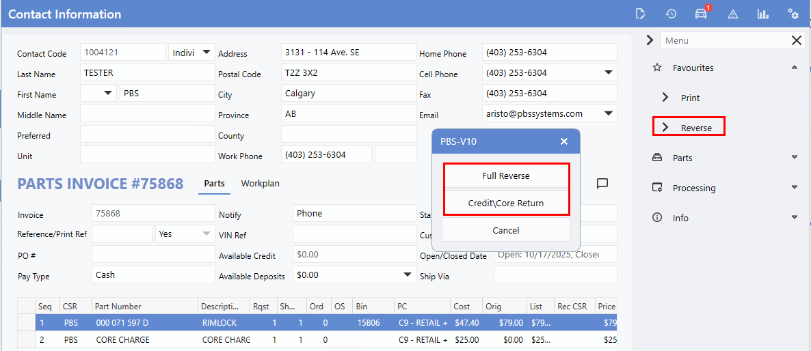
Task: Click the settings gears icon
Action: click(x=793, y=14)
